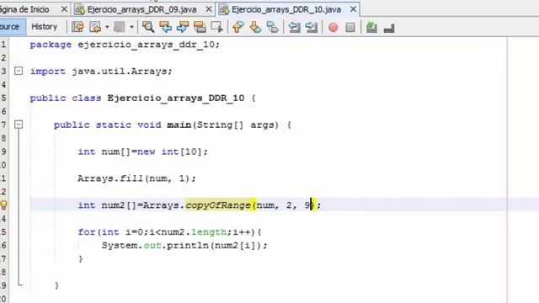
Task: Switch to the History view
Action: [45, 27]
